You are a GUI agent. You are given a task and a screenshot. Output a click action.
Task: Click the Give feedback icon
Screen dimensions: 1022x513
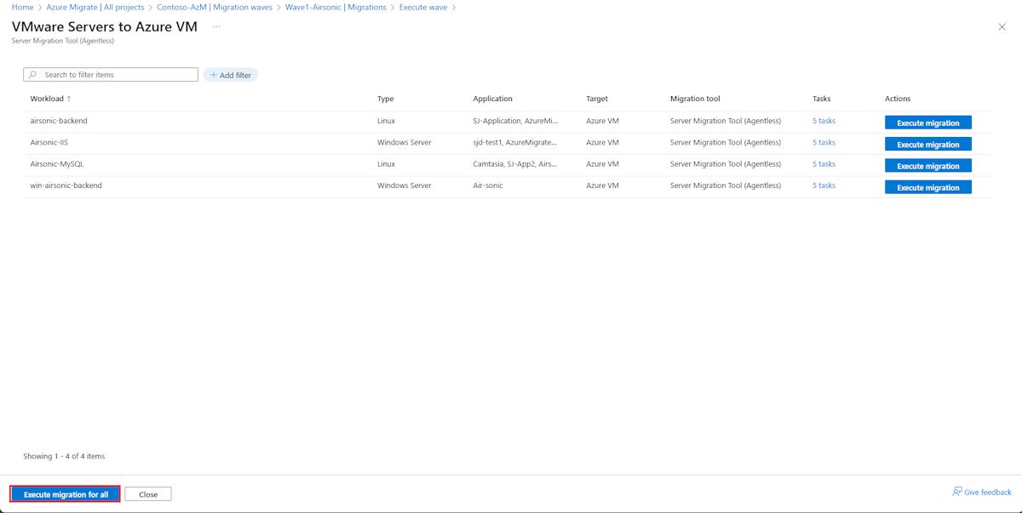[957, 492]
